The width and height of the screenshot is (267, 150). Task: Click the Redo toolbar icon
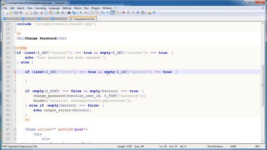(63, 12)
